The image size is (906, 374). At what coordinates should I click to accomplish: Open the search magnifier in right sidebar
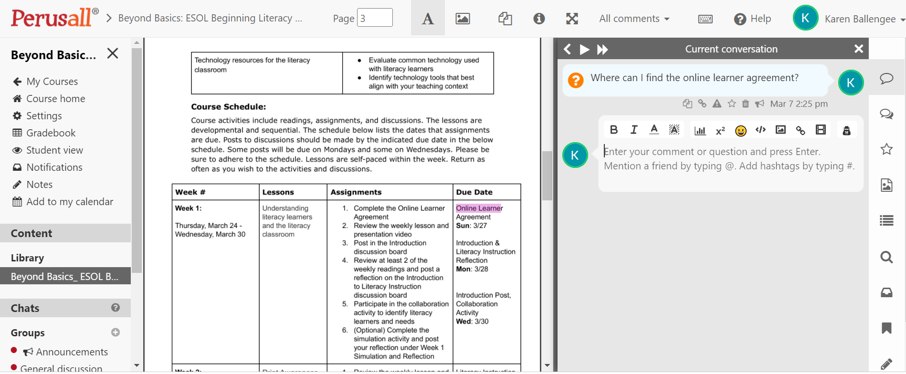(x=886, y=258)
